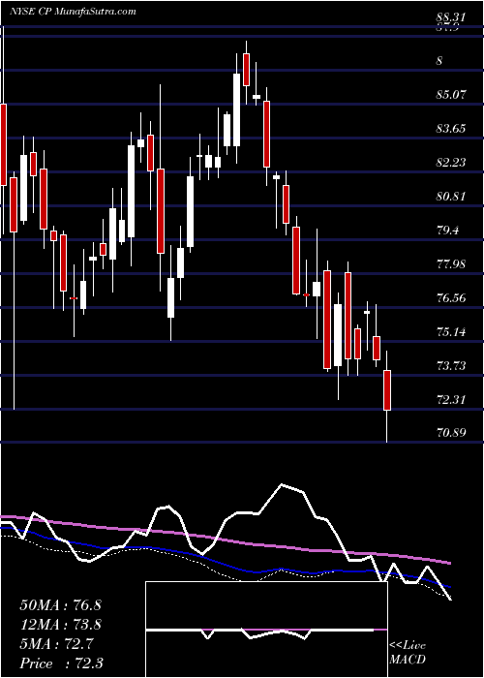Click the NYSE CP MunafaSutra.com title text
Image resolution: width=484 pixels, height=678 pixels.
[x=73, y=11]
